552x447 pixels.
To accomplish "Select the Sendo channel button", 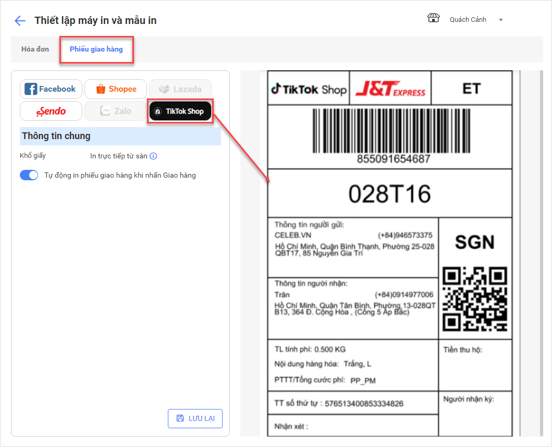I will pyautogui.click(x=51, y=111).
